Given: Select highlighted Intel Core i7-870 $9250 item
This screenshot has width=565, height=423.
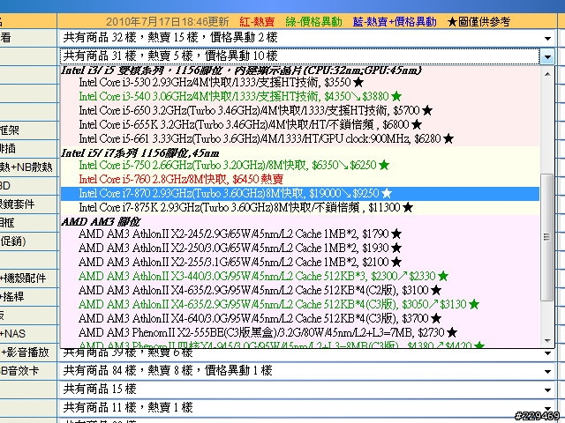Looking at the screenshot, I should (300, 194).
